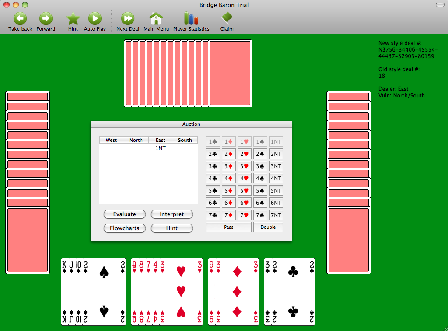Select the 3 of hearts card
The image size is (448, 331).
[181, 292]
